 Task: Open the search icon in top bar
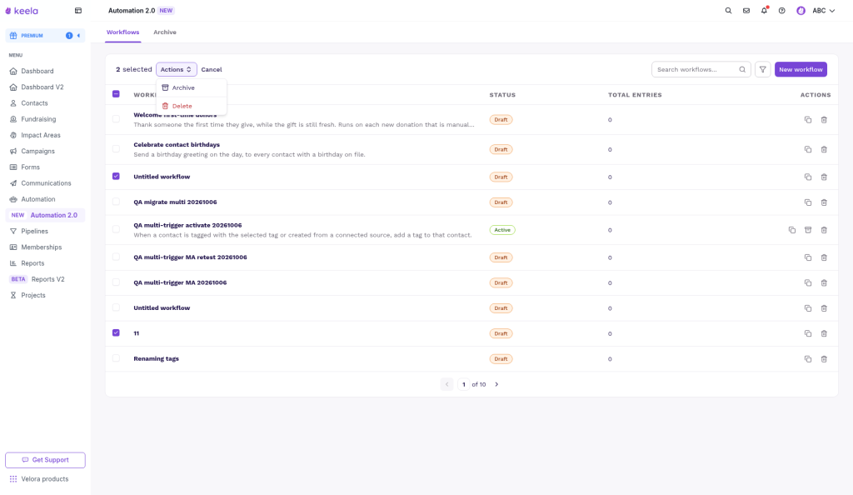[728, 10]
